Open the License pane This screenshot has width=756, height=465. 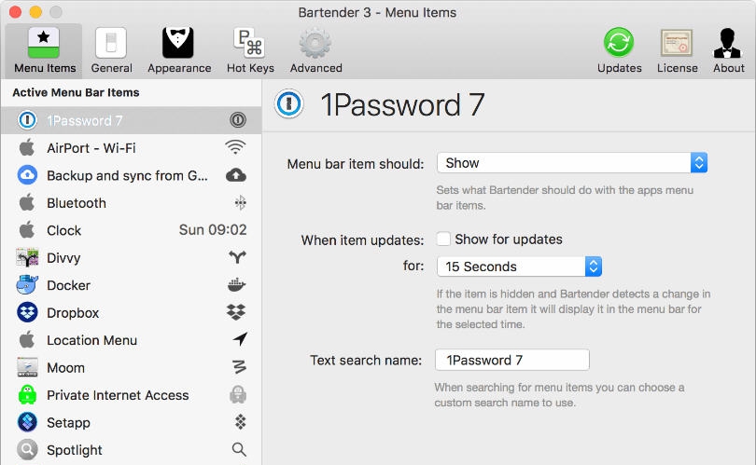(677, 51)
